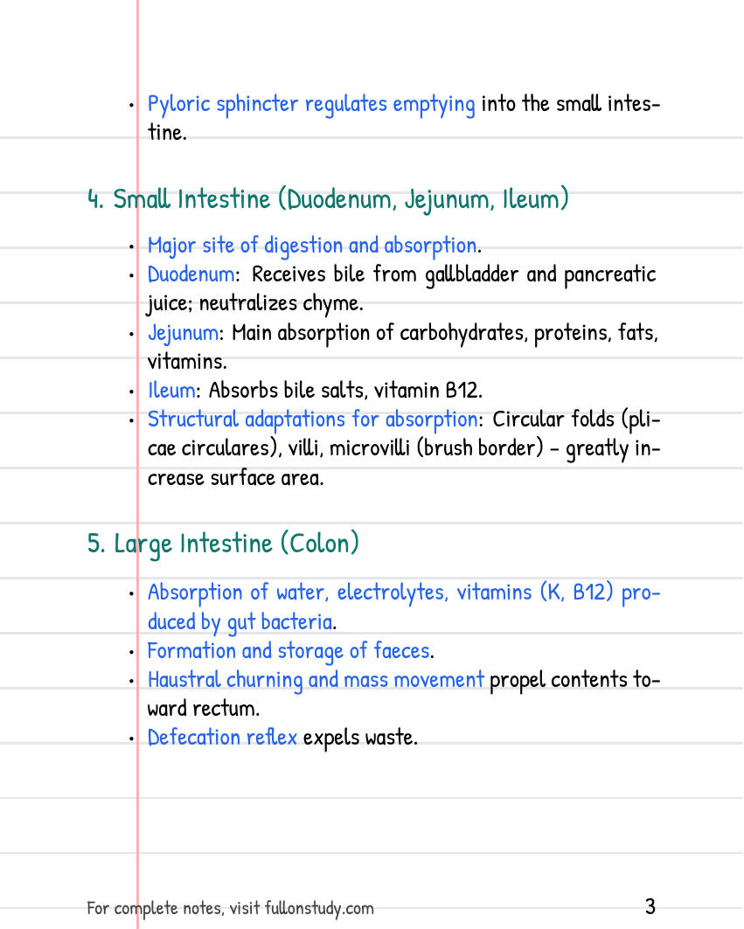Click 'propel contents to-' text
The width and height of the screenshot is (744, 929).
click(575, 680)
